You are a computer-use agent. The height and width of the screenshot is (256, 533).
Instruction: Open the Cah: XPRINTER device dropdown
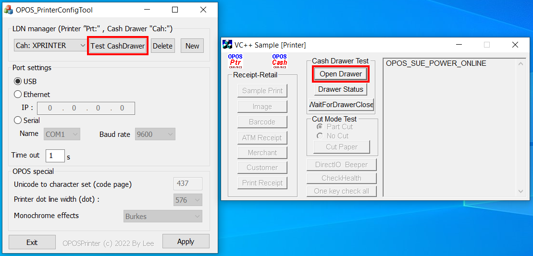point(50,46)
